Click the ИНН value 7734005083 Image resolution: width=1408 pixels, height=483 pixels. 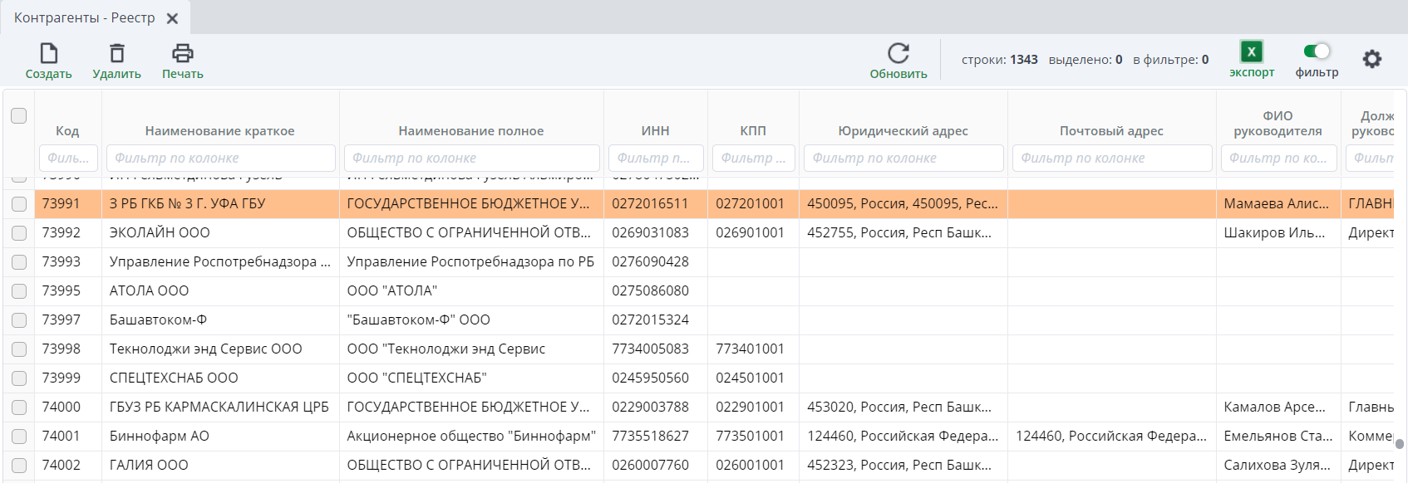(x=650, y=349)
